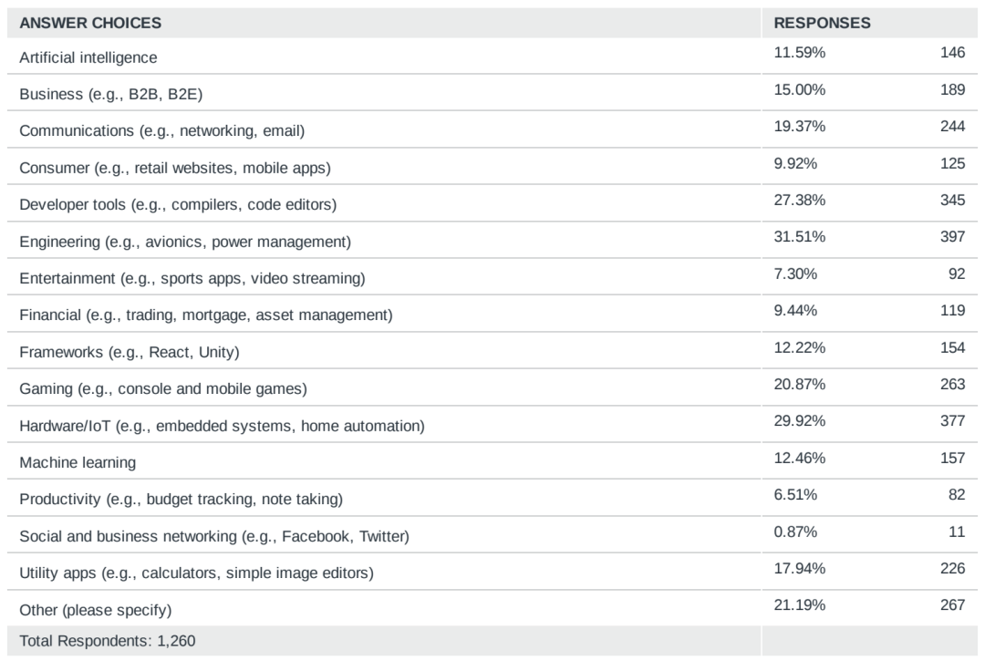
Task: Select the Developer tools answer choice
Action: click(x=178, y=204)
